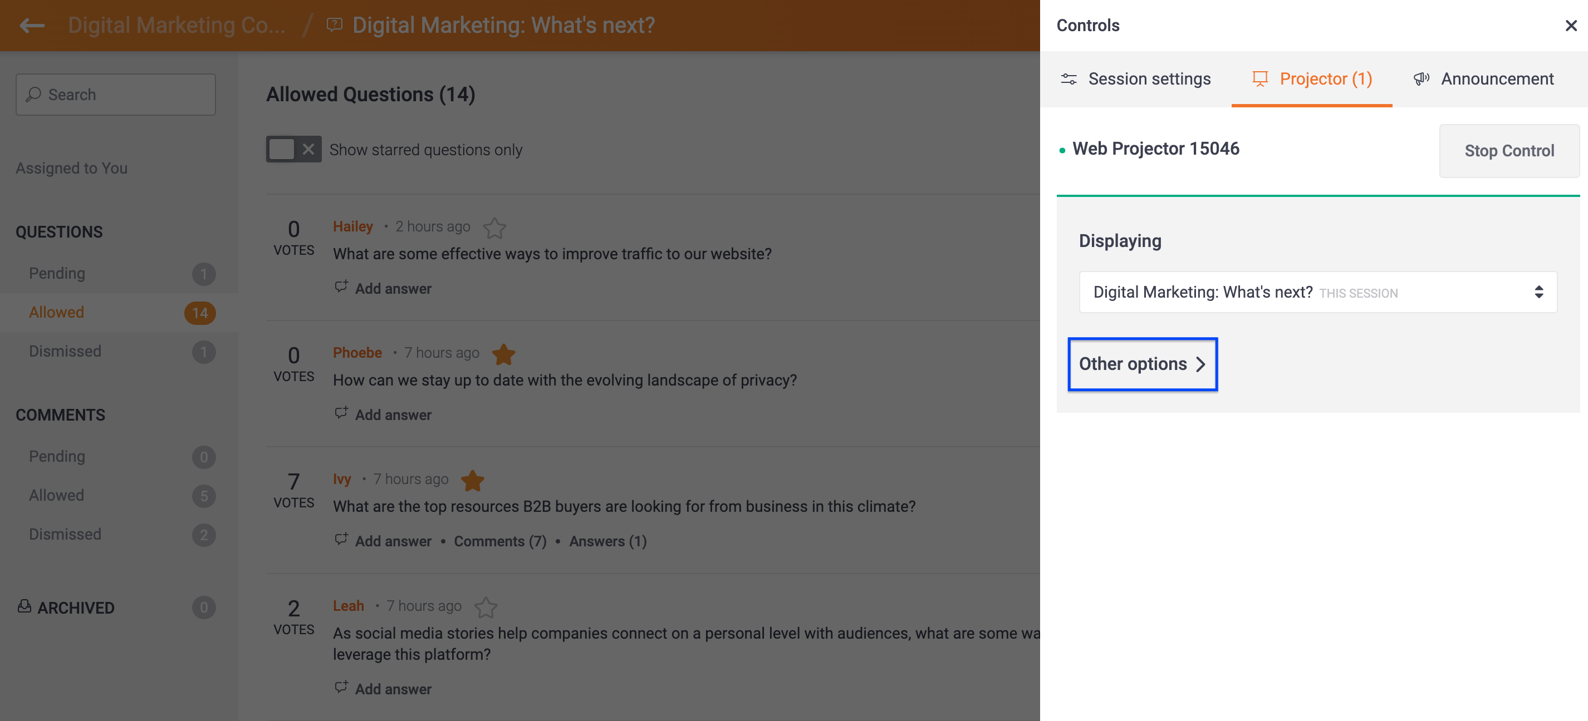Screen dimensions: 1588x721
Task: Click the Allowed questions 14 badge
Action: [200, 313]
